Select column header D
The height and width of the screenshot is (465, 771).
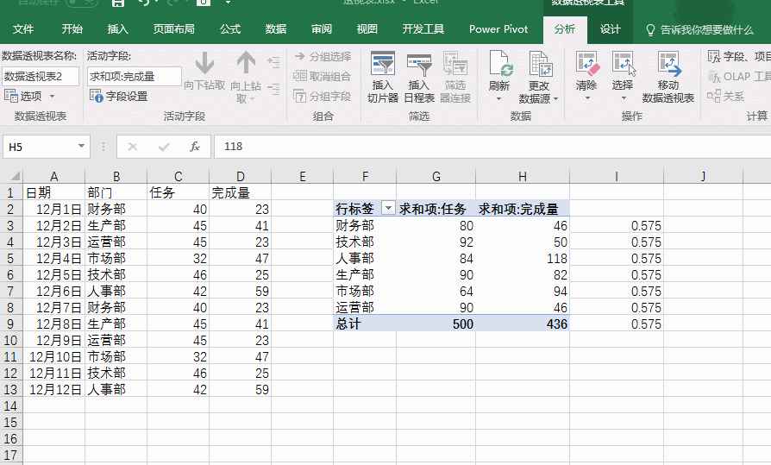(x=240, y=177)
